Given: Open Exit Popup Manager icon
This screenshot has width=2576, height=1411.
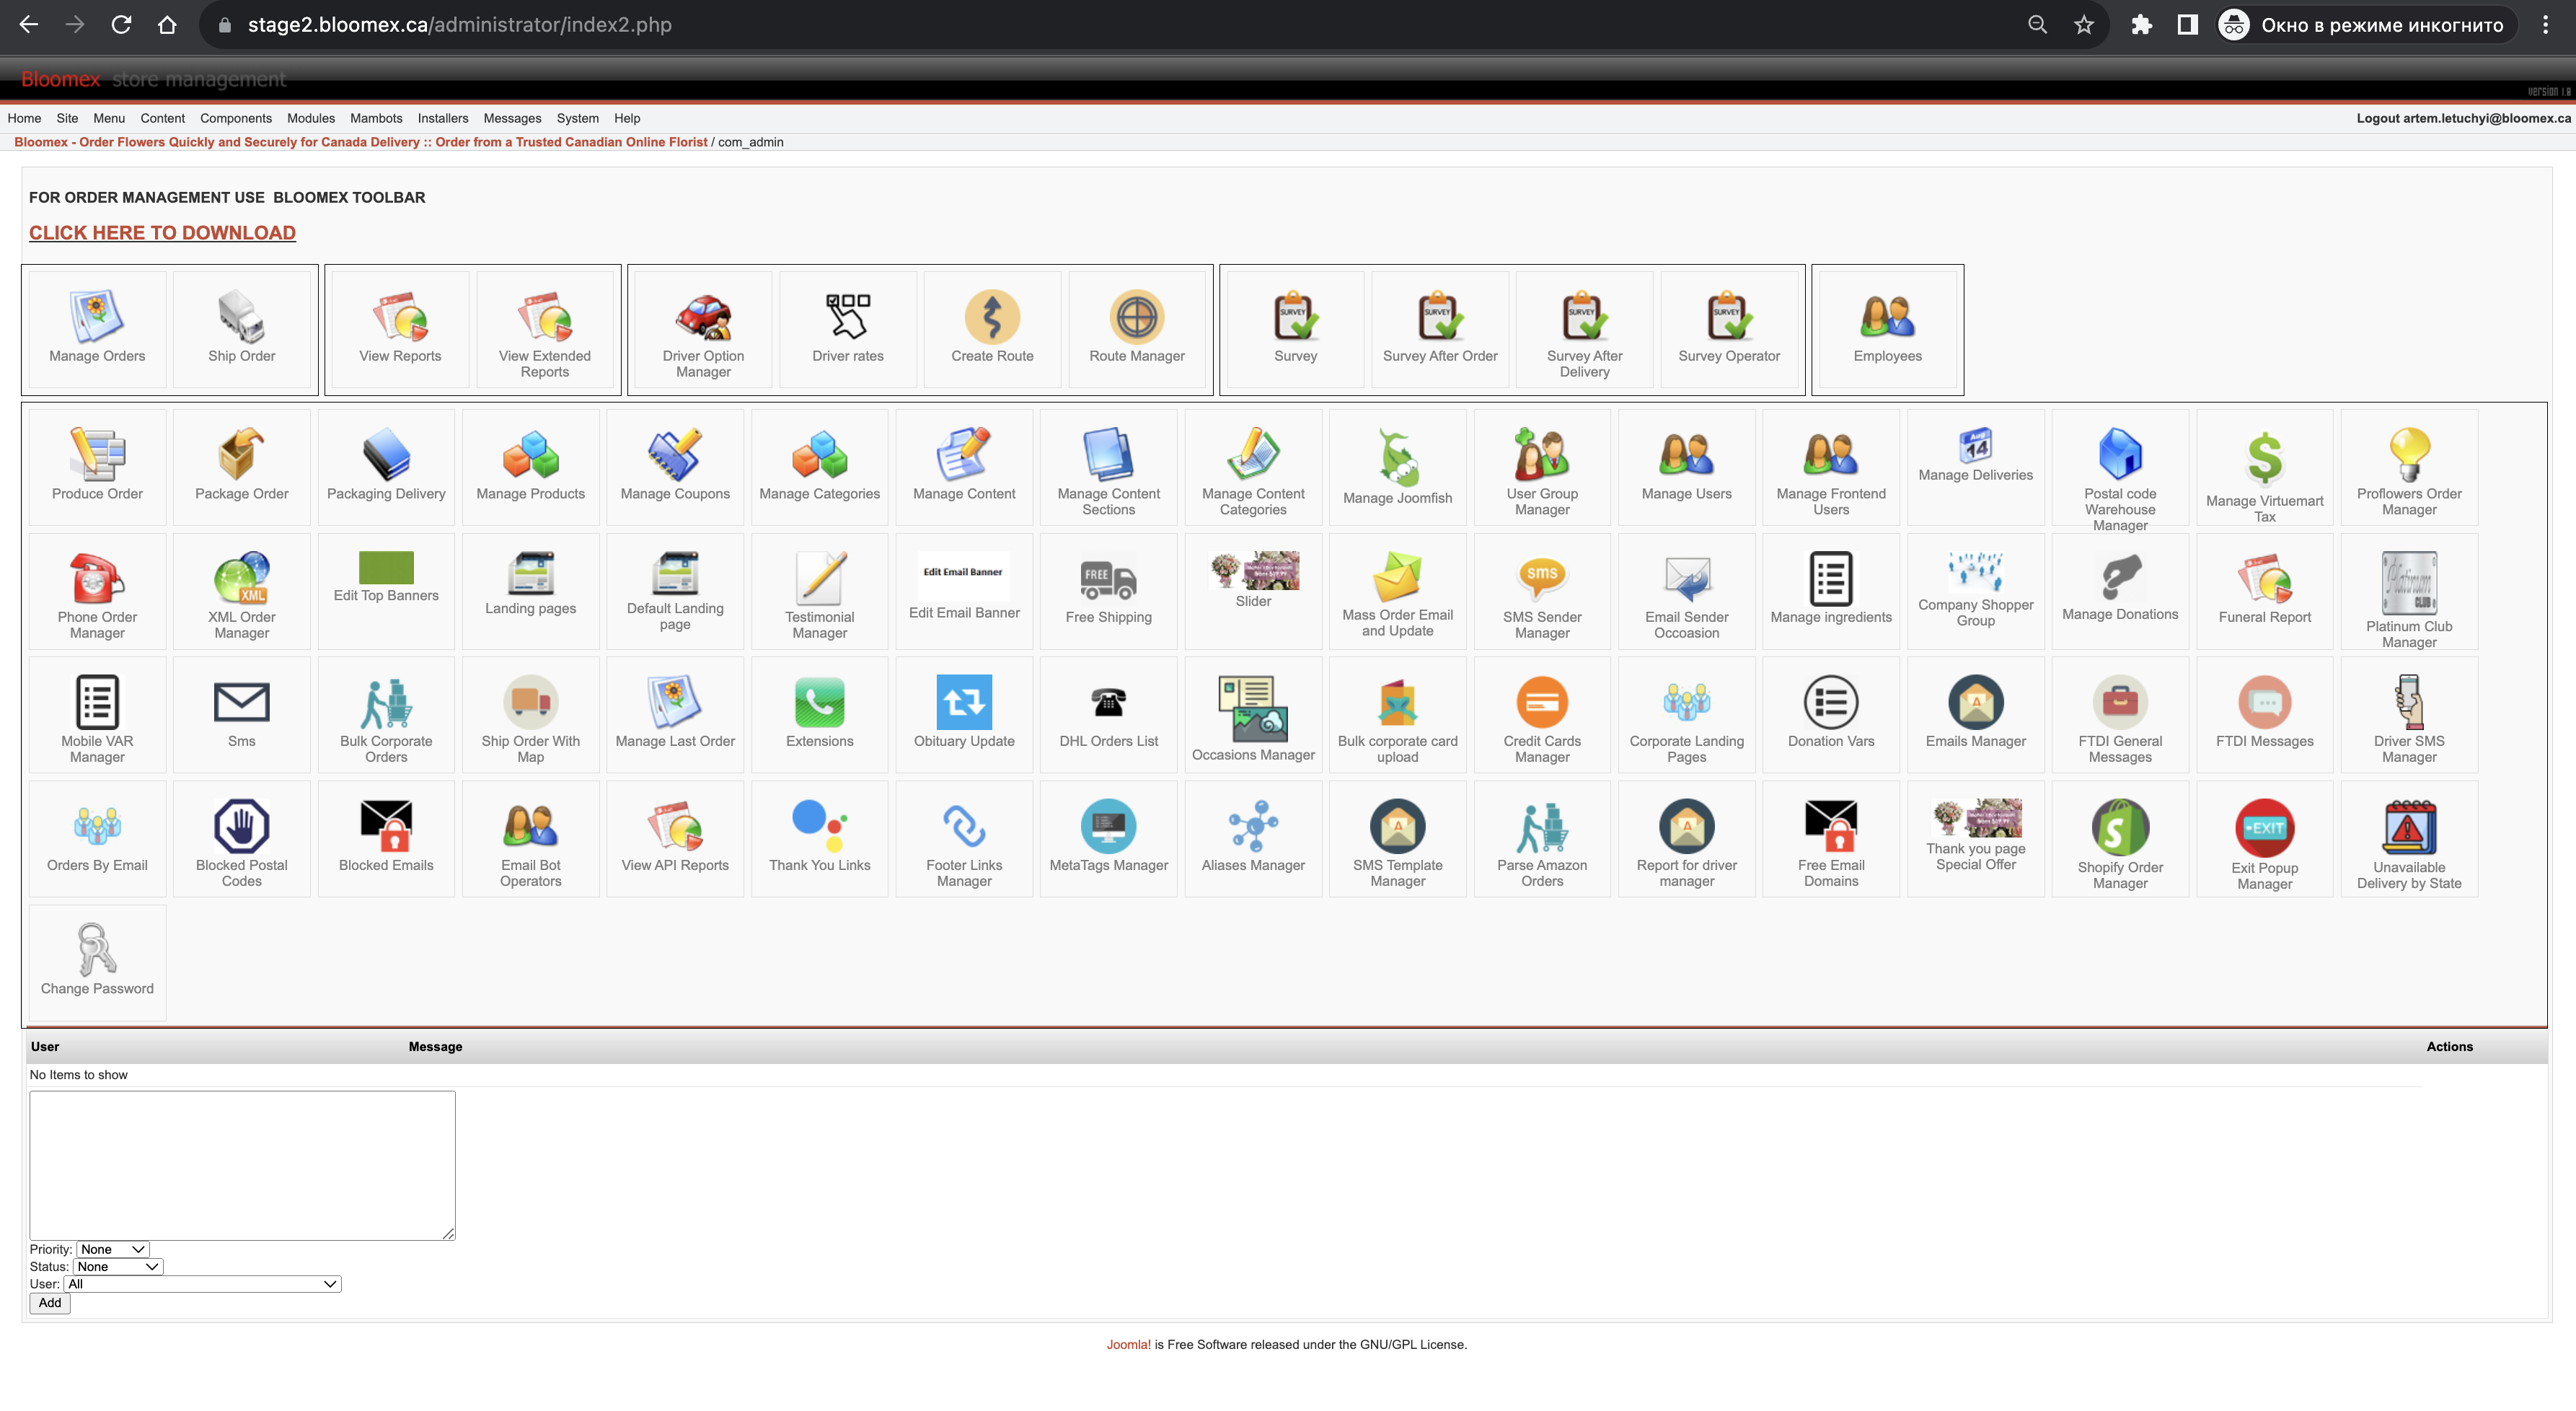Looking at the screenshot, I should pos(2265,828).
